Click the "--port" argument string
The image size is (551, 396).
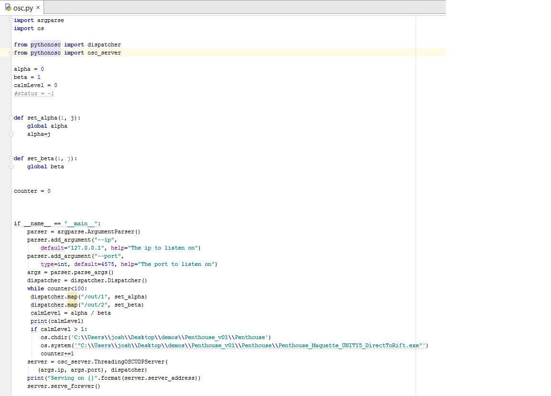point(107,256)
